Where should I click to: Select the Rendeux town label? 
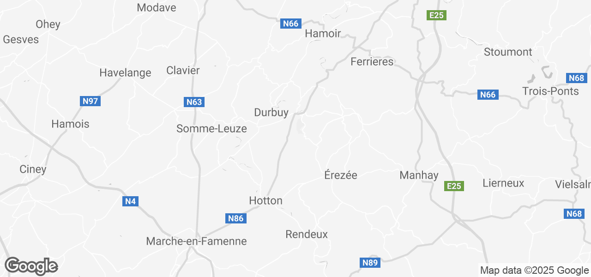(307, 234)
